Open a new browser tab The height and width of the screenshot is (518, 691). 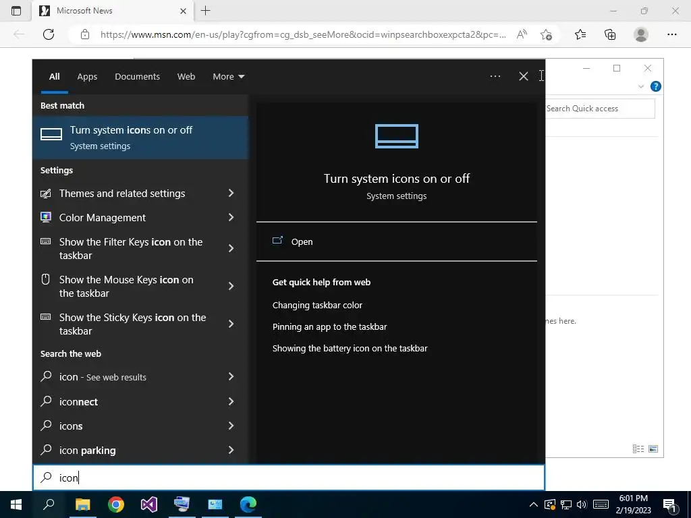[x=205, y=11]
